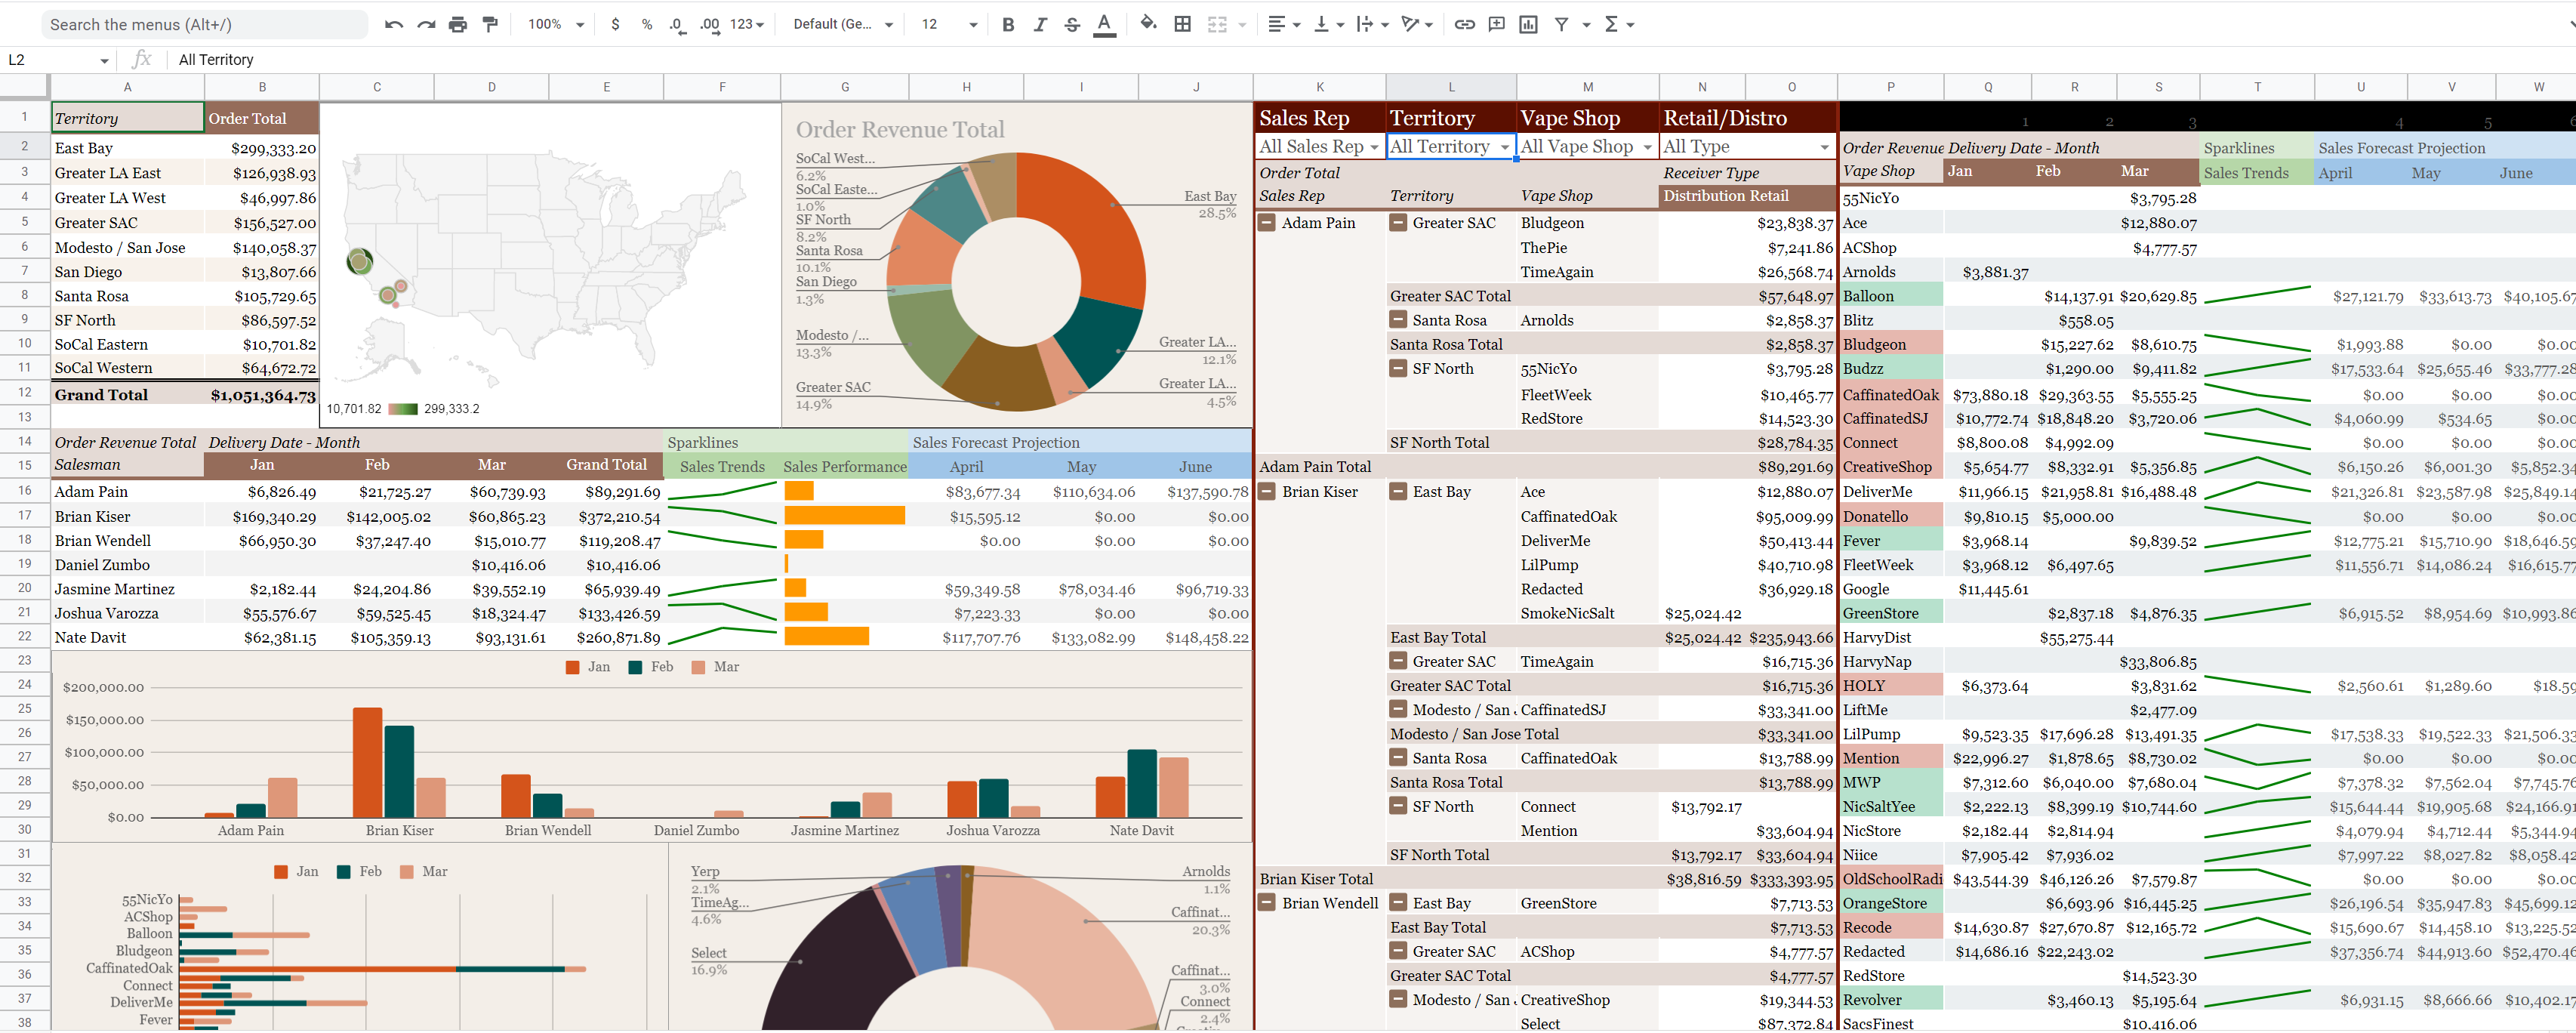The width and height of the screenshot is (2576, 1033).
Task: Open the Default font family menu
Action: [x=842, y=24]
